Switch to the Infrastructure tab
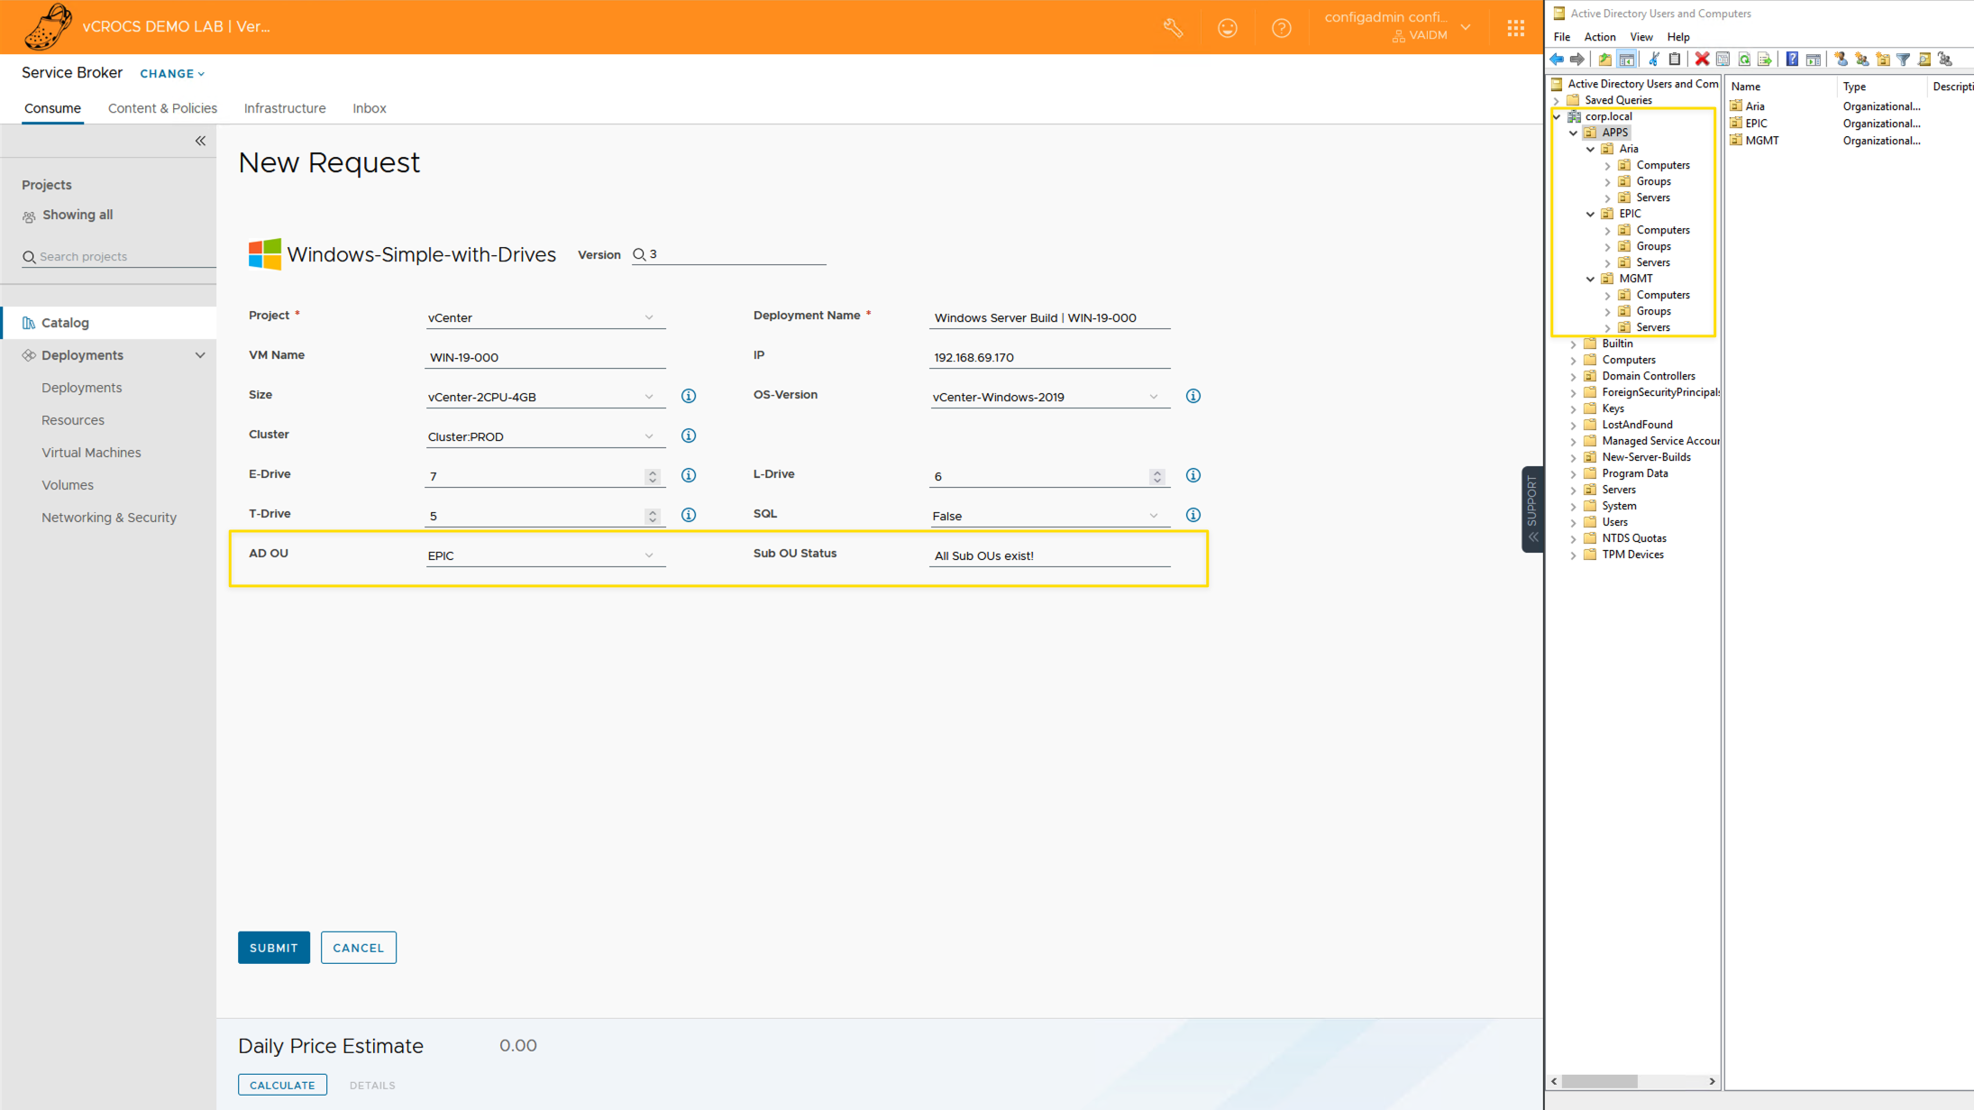This screenshot has width=1974, height=1110. (285, 108)
